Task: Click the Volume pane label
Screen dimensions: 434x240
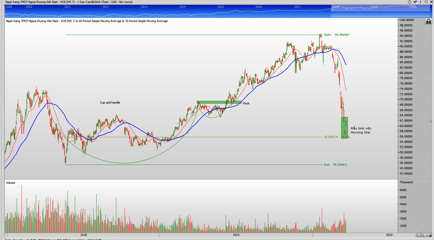Action: point(10,183)
